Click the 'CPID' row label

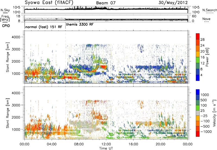pyautogui.click(x=6, y=26)
